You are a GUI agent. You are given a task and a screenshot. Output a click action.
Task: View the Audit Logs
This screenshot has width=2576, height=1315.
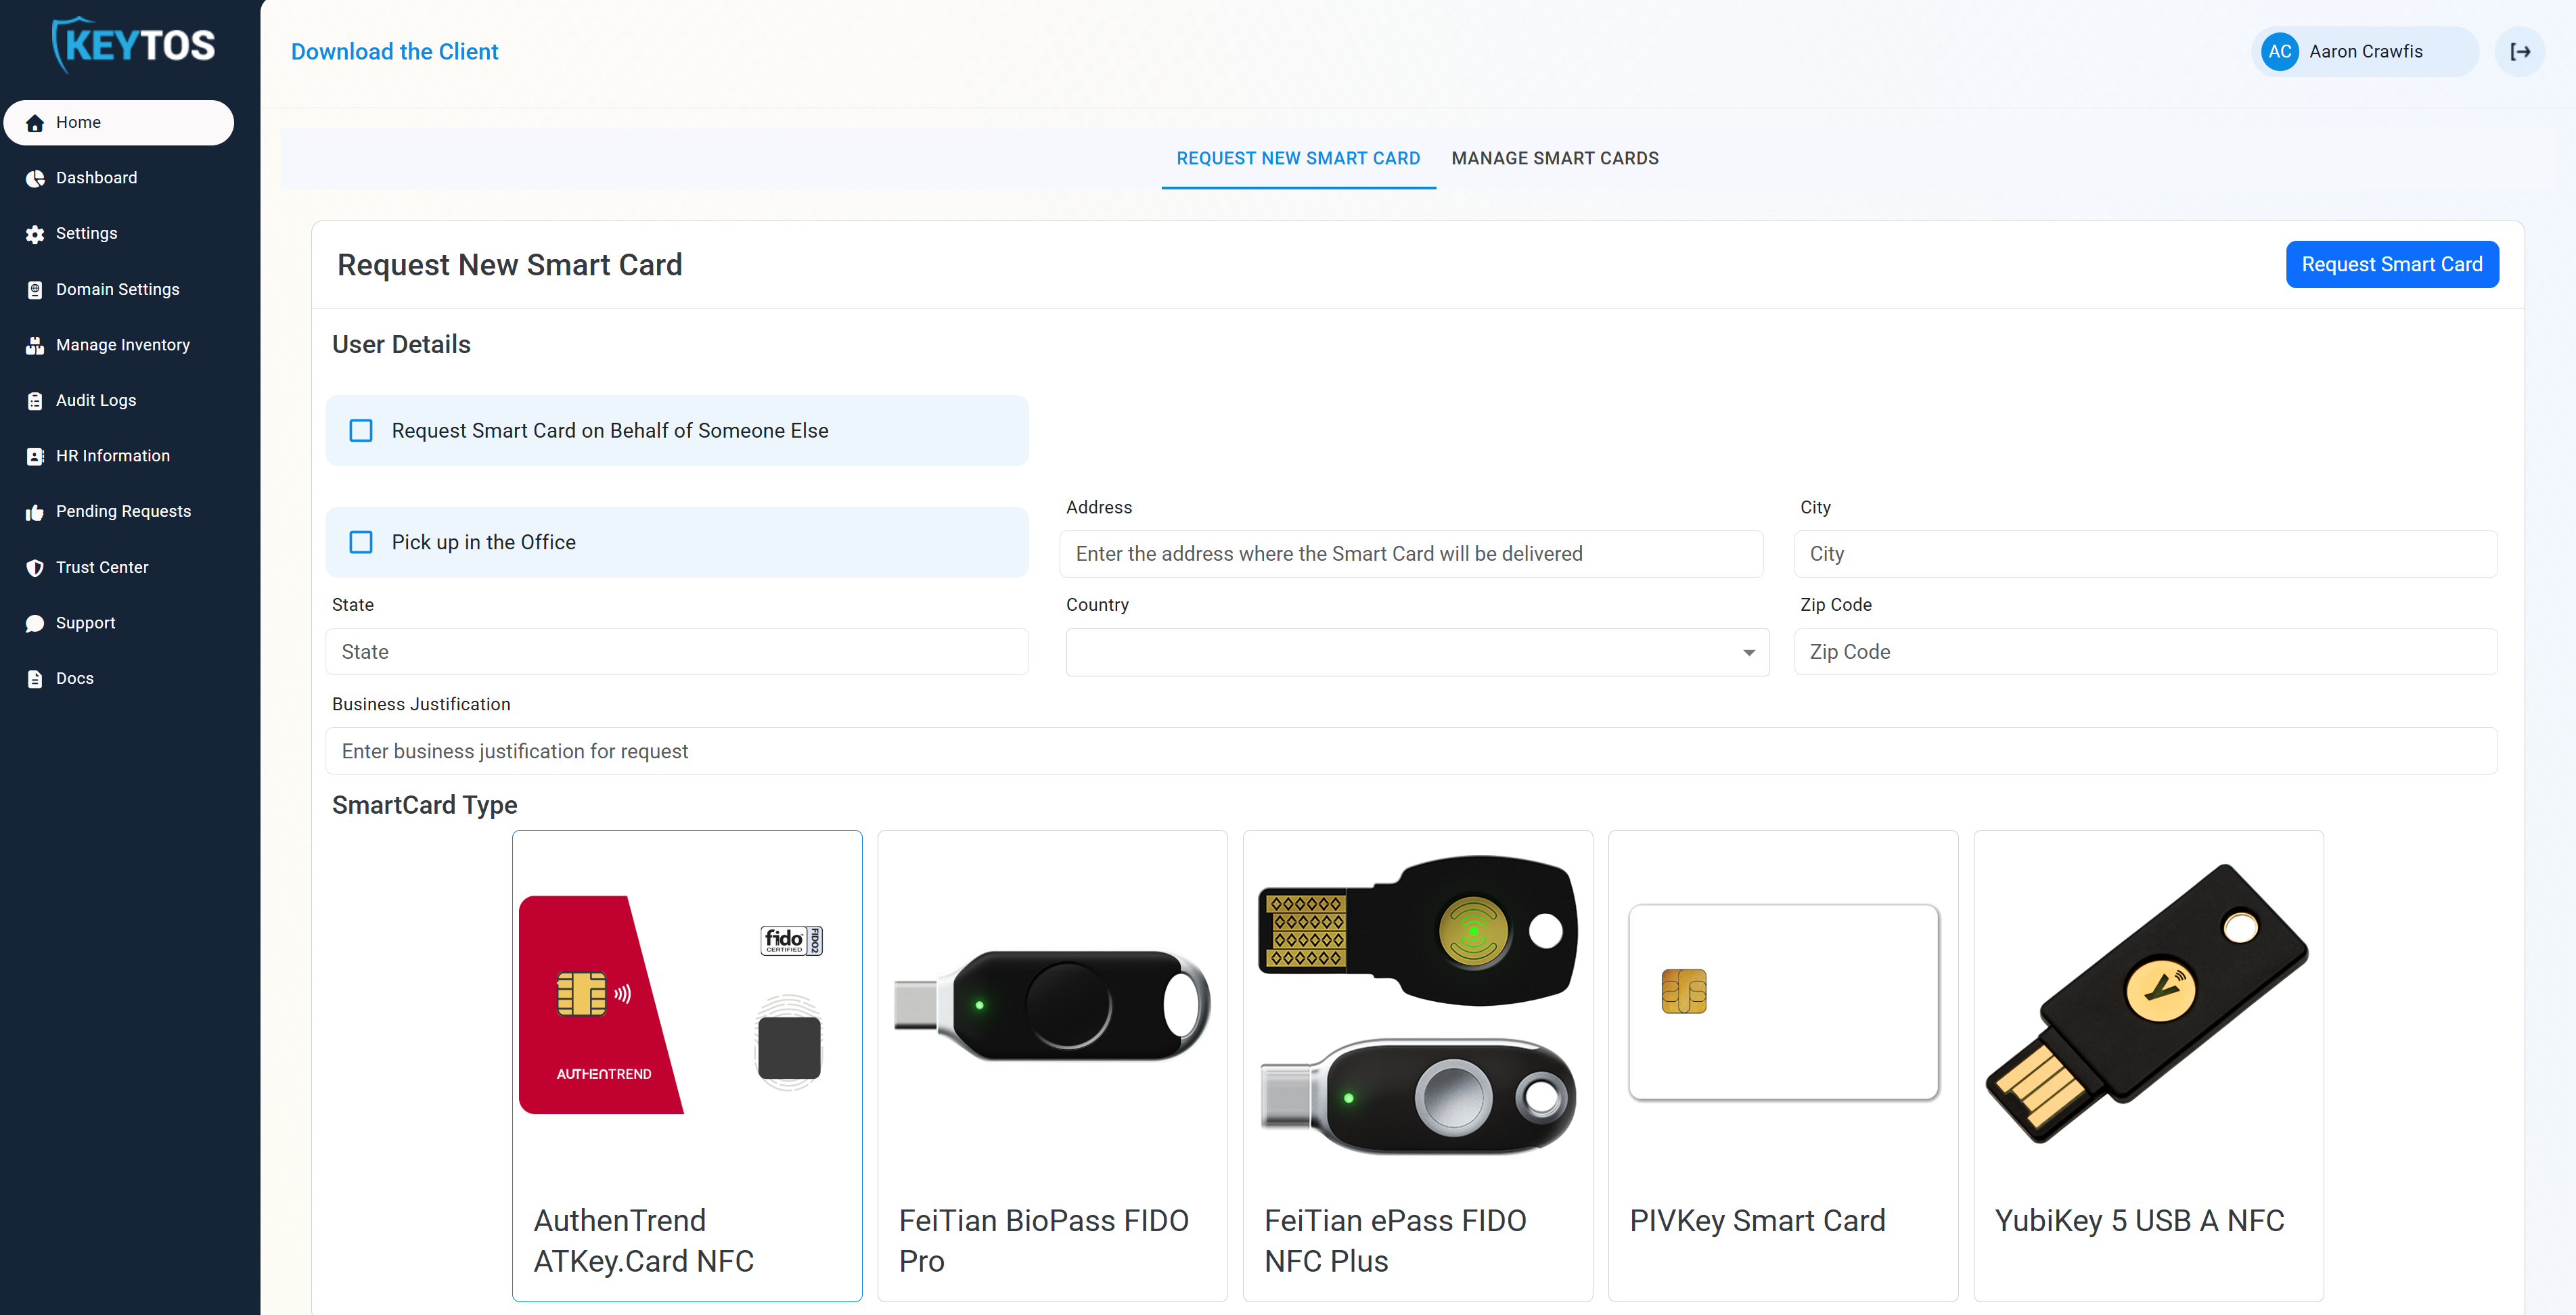click(95, 399)
